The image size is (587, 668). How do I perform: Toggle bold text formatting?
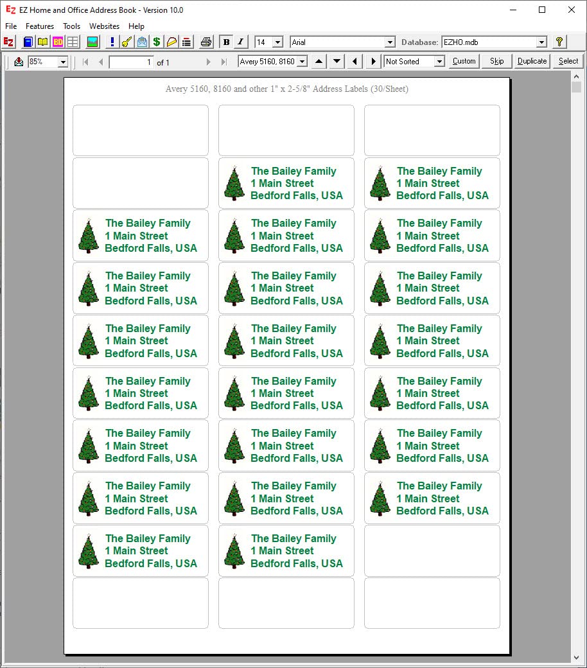pyautogui.click(x=226, y=42)
